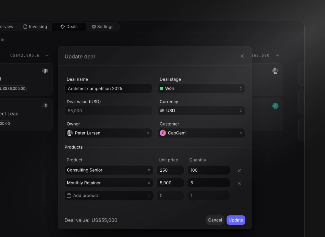325x237 pixels.
Task: Click the plus icon beside US$42,996.6
Action: tap(47, 55)
